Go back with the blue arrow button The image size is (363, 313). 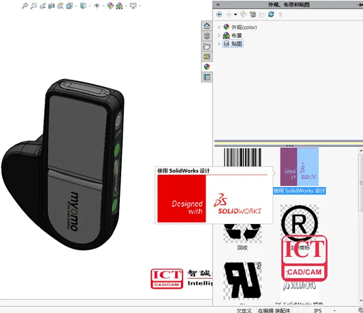[219, 14]
